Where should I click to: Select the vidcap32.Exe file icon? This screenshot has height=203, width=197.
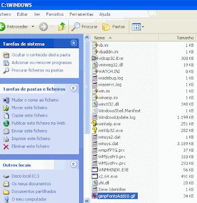[95, 58]
